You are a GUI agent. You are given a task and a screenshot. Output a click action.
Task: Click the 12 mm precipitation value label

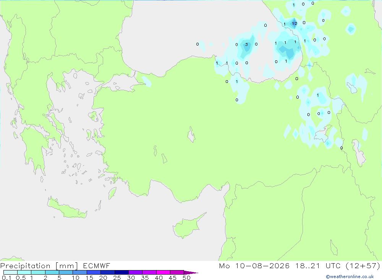click(295, 23)
